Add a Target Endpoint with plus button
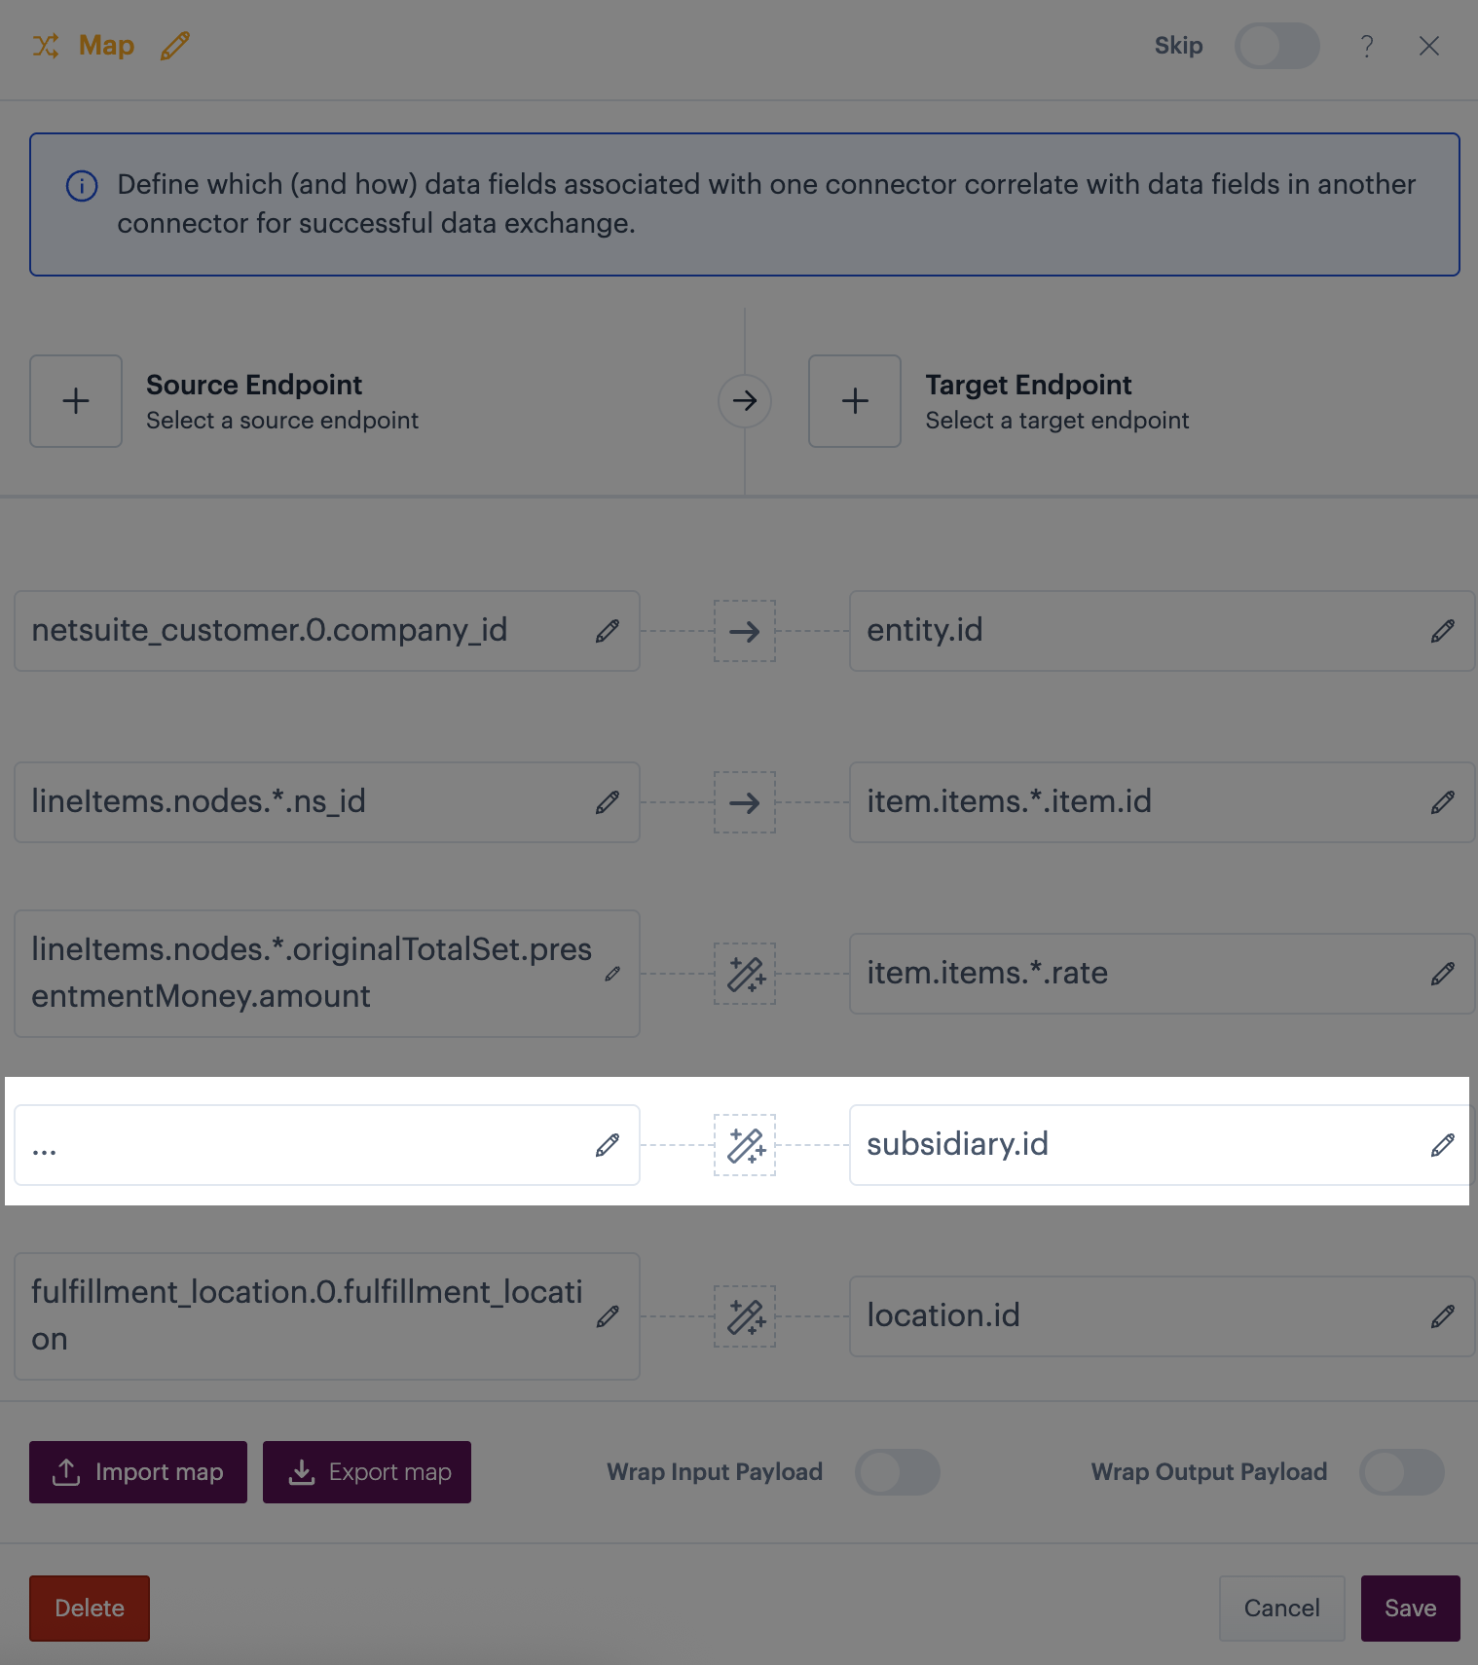The width and height of the screenshot is (1478, 1665). (x=855, y=401)
